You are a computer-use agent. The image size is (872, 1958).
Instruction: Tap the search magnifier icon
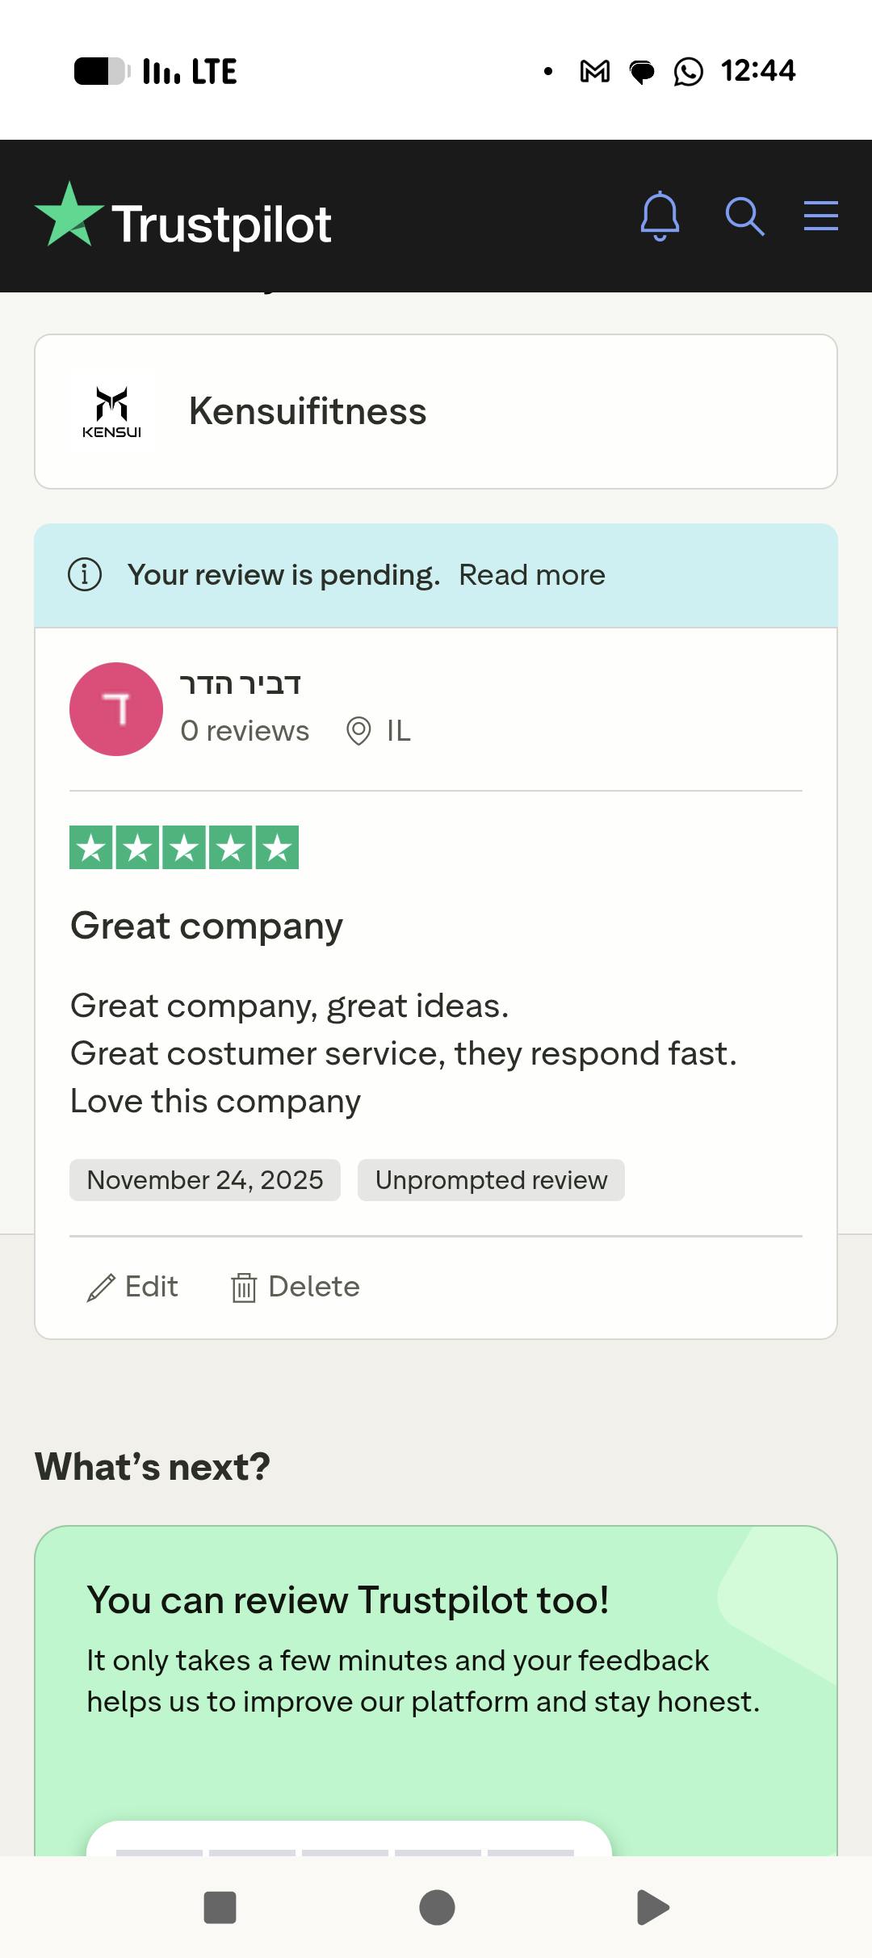(744, 216)
